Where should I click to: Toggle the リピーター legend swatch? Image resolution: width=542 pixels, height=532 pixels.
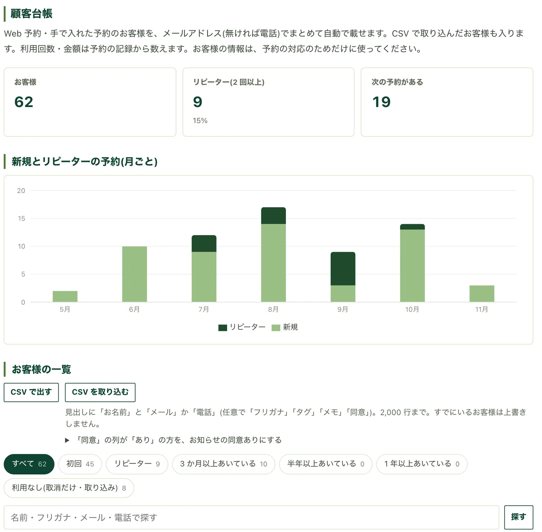coord(223,327)
